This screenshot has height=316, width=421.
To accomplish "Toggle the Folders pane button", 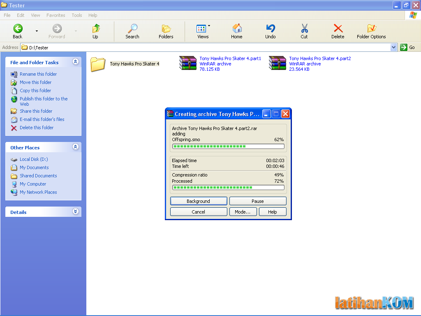I will point(166,31).
